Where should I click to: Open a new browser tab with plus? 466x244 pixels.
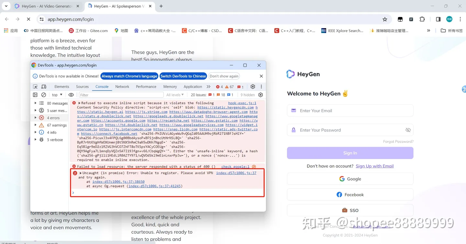[161, 6]
